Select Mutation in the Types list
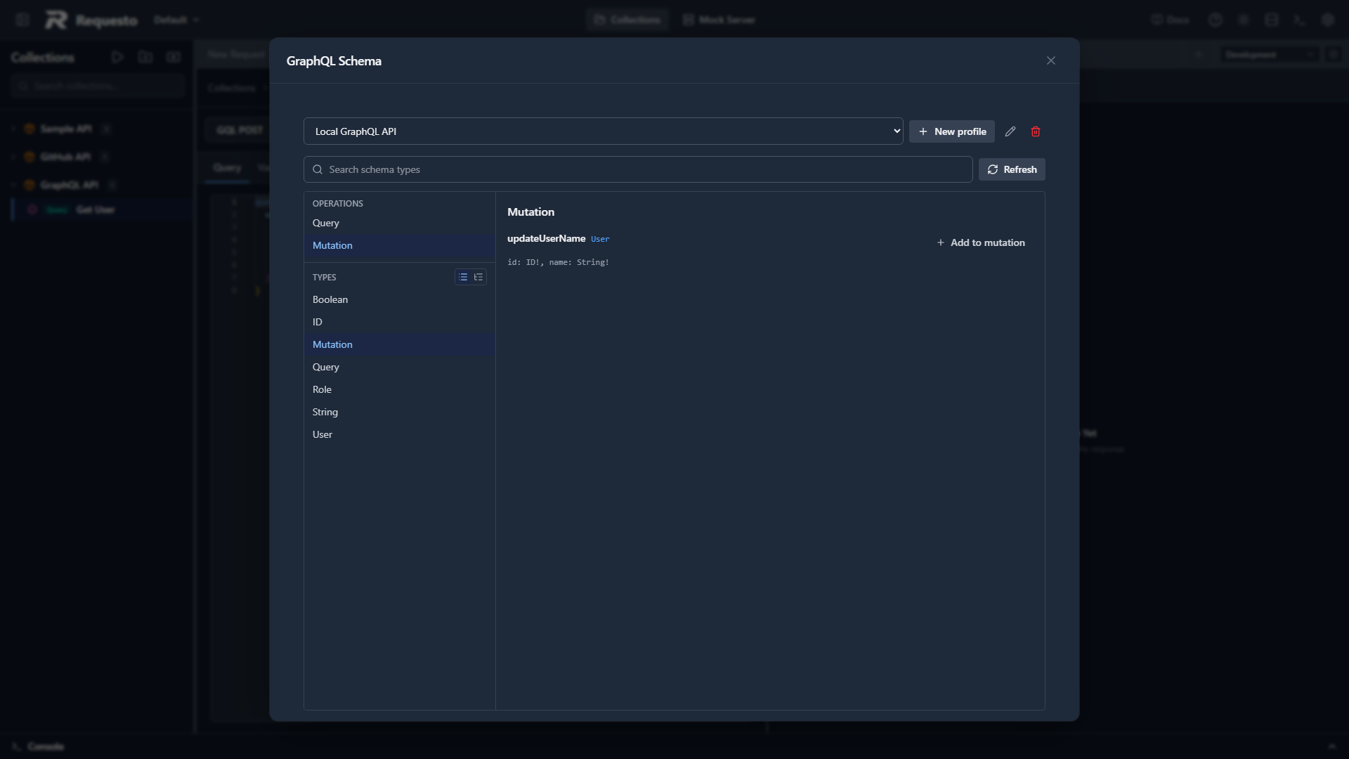Image resolution: width=1349 pixels, height=759 pixels. pyautogui.click(x=399, y=344)
